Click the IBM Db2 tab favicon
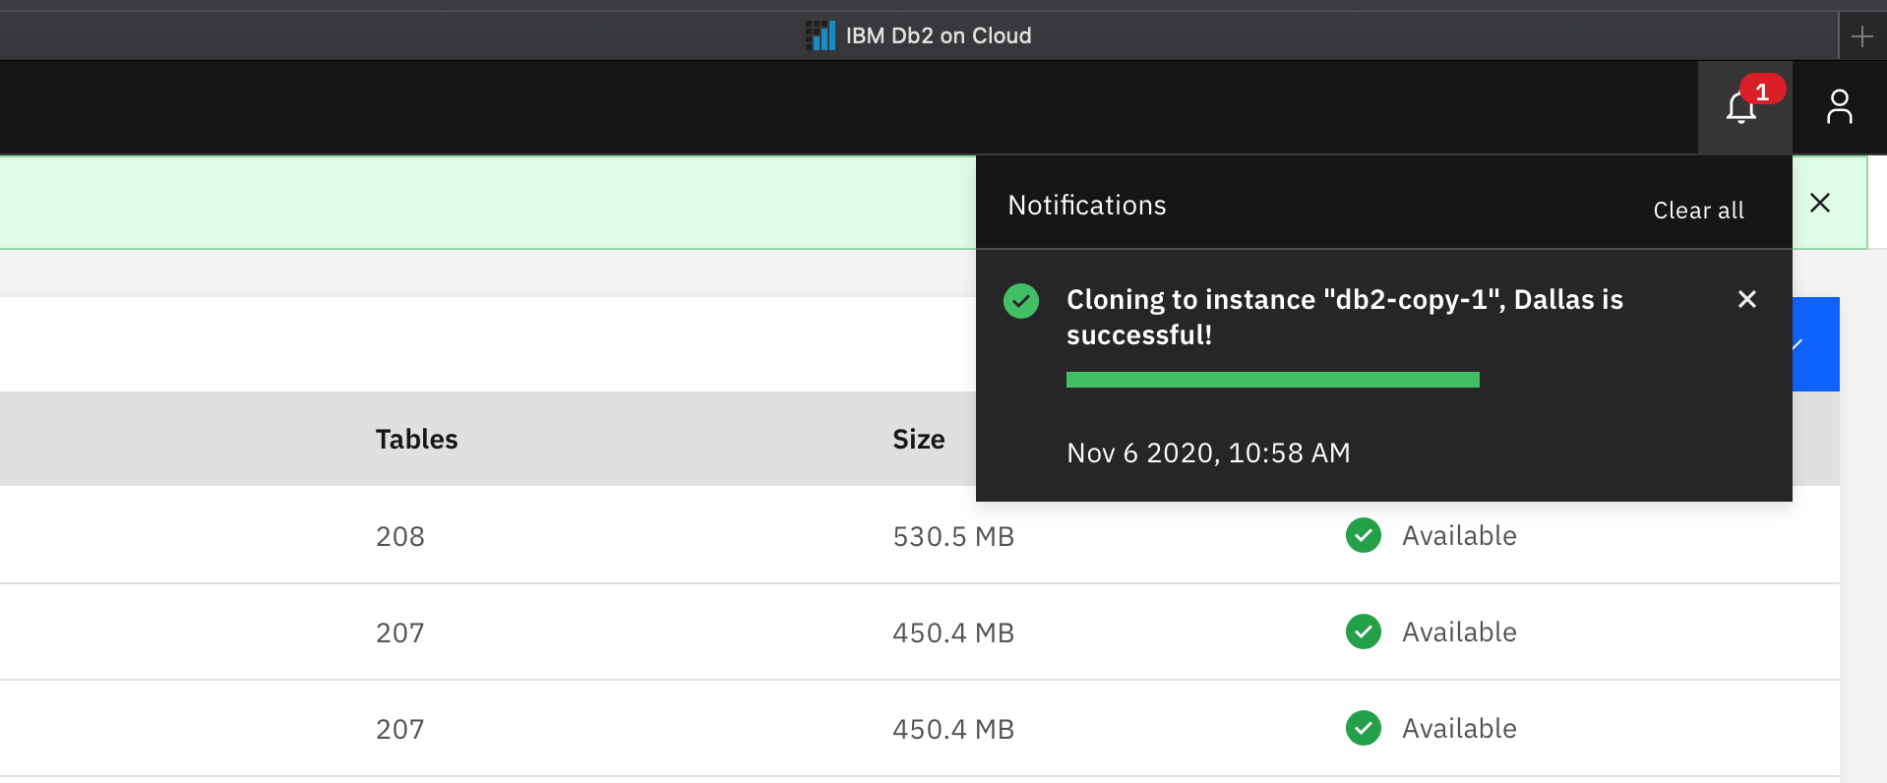 pos(820,35)
